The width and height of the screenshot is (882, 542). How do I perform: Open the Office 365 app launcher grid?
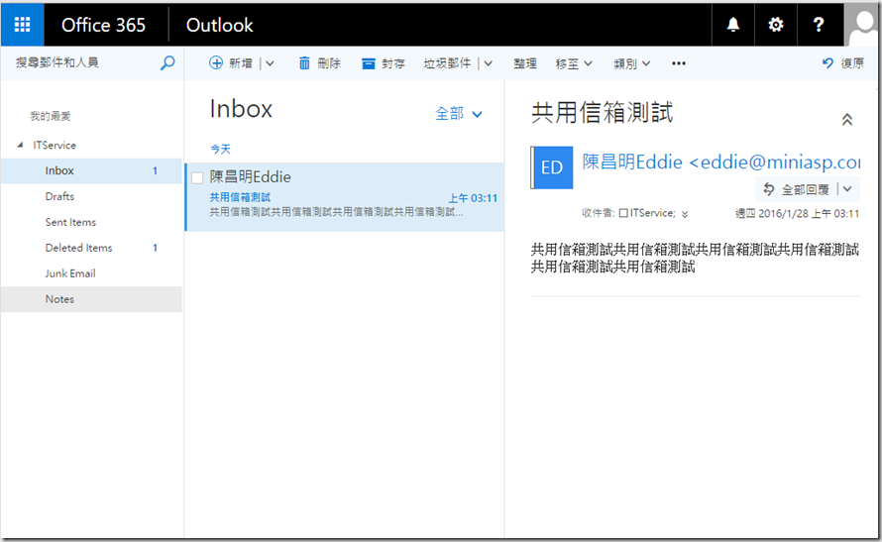click(x=22, y=25)
